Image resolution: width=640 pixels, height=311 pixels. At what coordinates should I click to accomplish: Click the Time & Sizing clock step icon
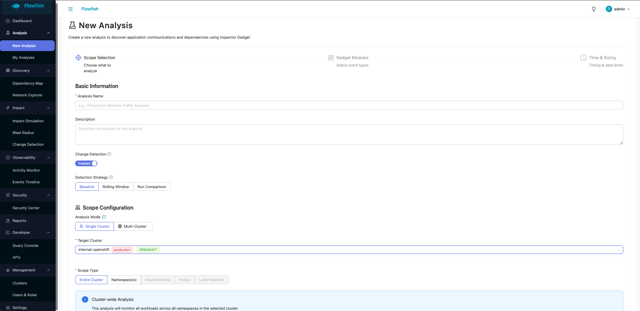pos(583,57)
